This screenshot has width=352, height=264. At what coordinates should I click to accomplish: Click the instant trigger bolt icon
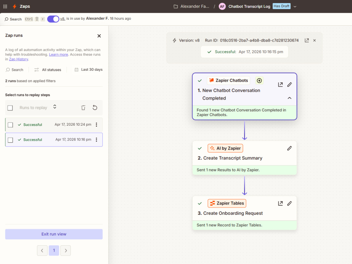259,81
